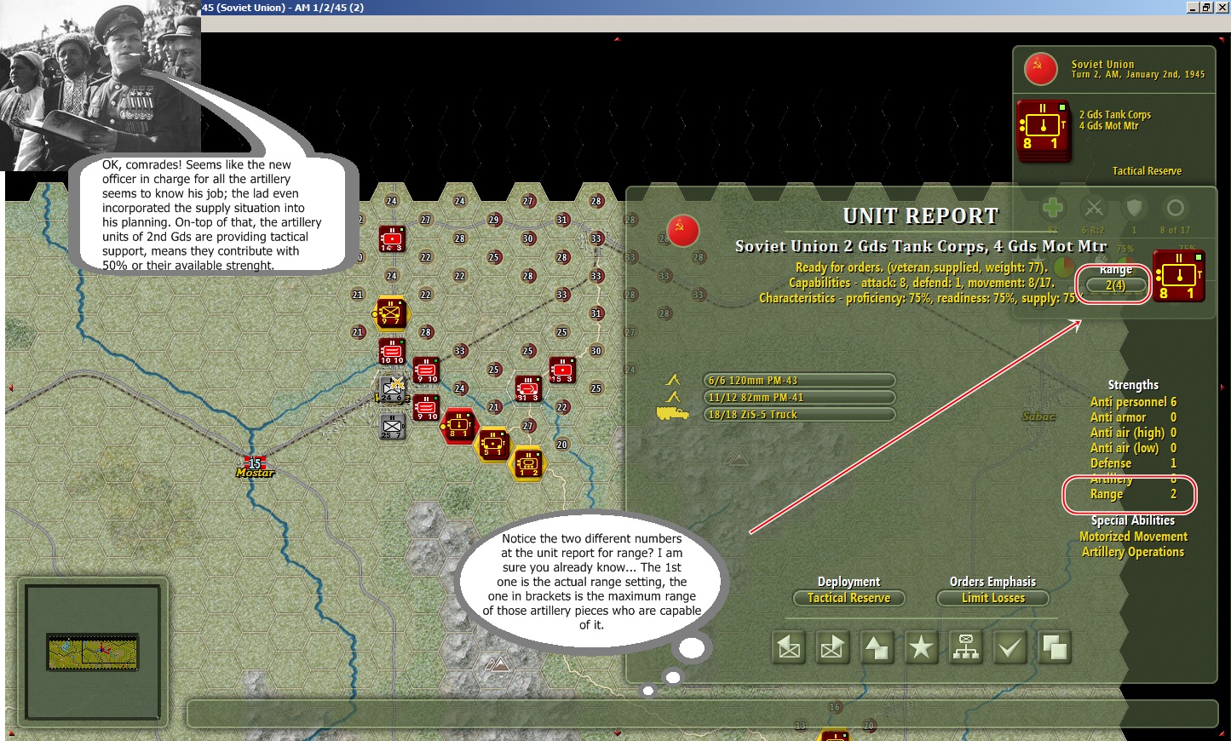
Task: Go to previous unit with left-arrow envelope icon
Action: pos(790,647)
